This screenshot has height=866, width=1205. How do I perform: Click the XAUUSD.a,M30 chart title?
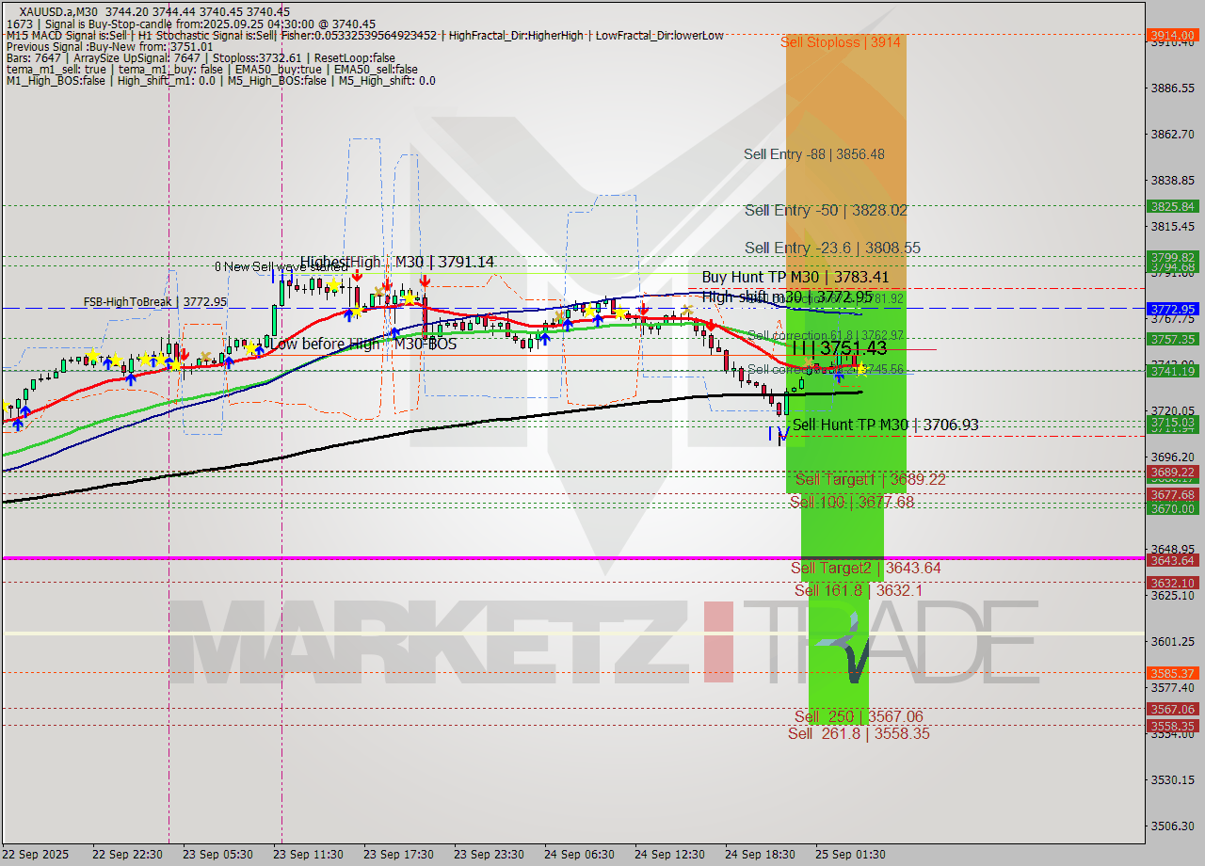click(56, 10)
